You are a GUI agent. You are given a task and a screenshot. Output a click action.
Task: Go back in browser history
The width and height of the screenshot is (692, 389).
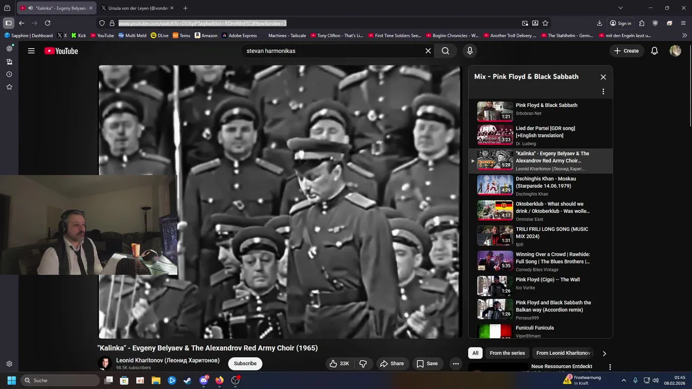tap(22, 23)
